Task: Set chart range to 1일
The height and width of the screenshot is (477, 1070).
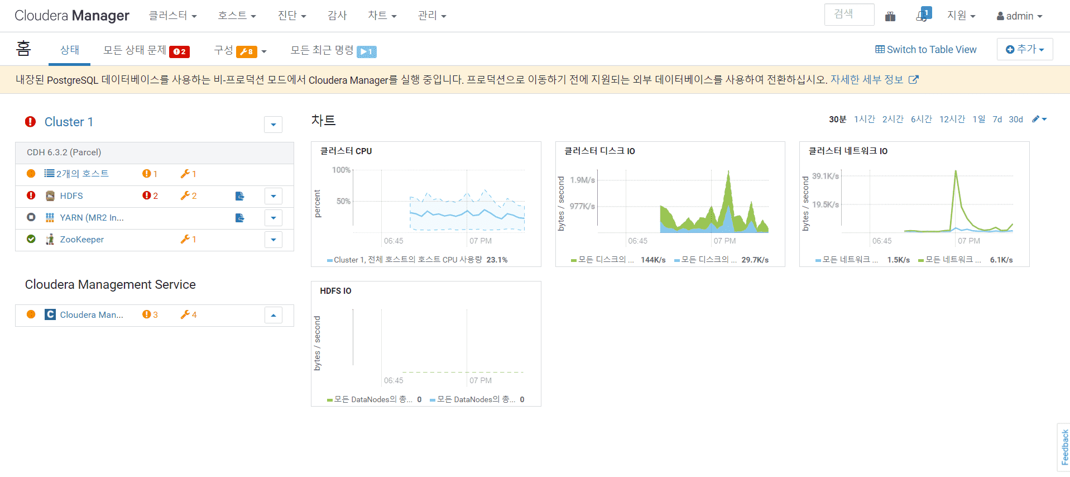Action: (x=979, y=119)
